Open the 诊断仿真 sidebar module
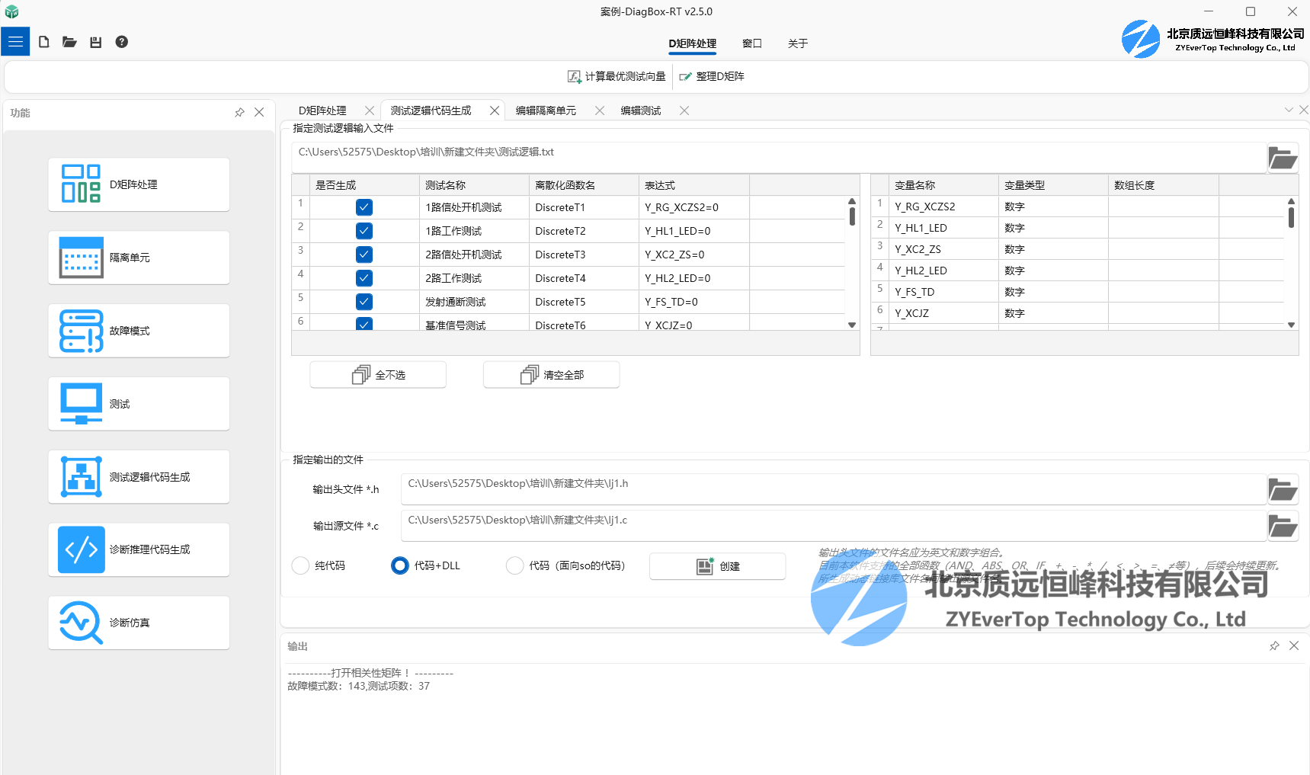1310x775 pixels. [x=139, y=623]
